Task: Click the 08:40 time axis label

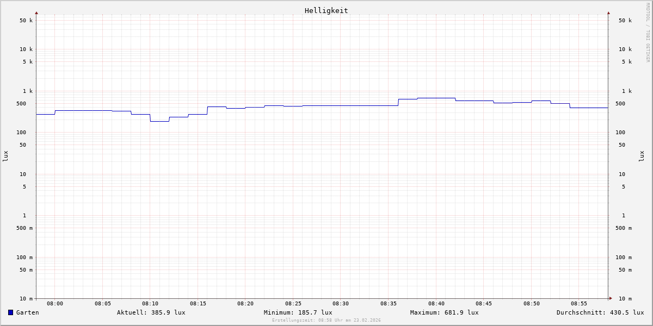Action: (x=436, y=304)
